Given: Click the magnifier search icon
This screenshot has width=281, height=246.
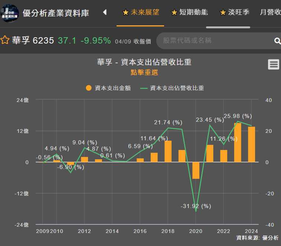Looking at the screenshot, I should (x=277, y=41).
